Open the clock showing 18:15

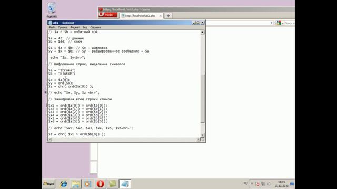pos(281,184)
